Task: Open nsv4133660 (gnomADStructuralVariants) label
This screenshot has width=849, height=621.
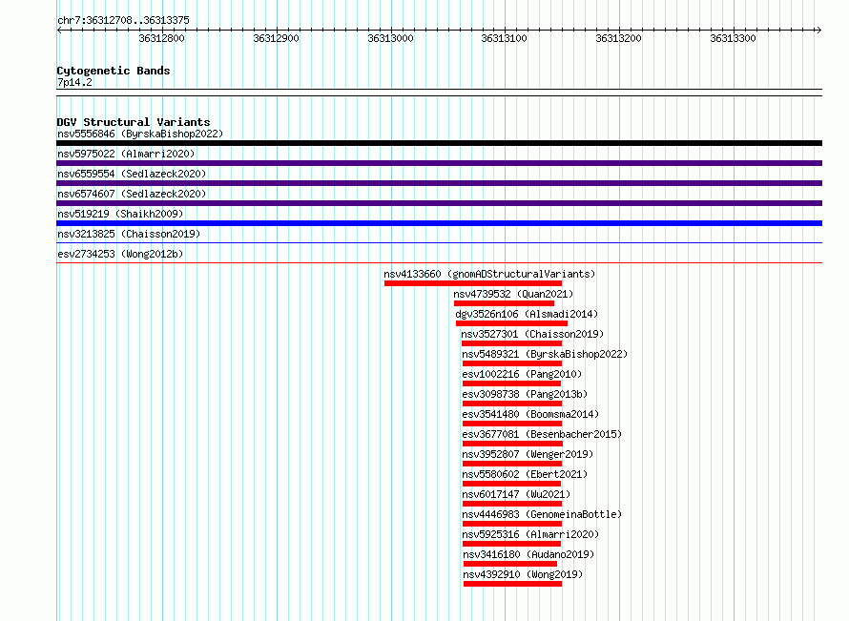Action: coord(489,274)
